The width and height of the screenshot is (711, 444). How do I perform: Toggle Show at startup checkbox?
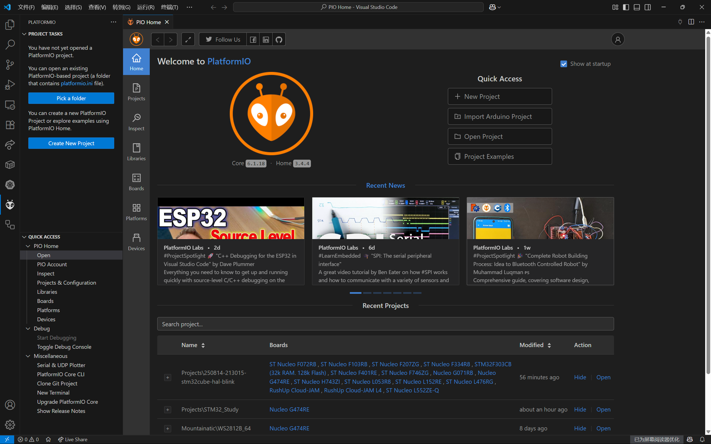coord(563,64)
